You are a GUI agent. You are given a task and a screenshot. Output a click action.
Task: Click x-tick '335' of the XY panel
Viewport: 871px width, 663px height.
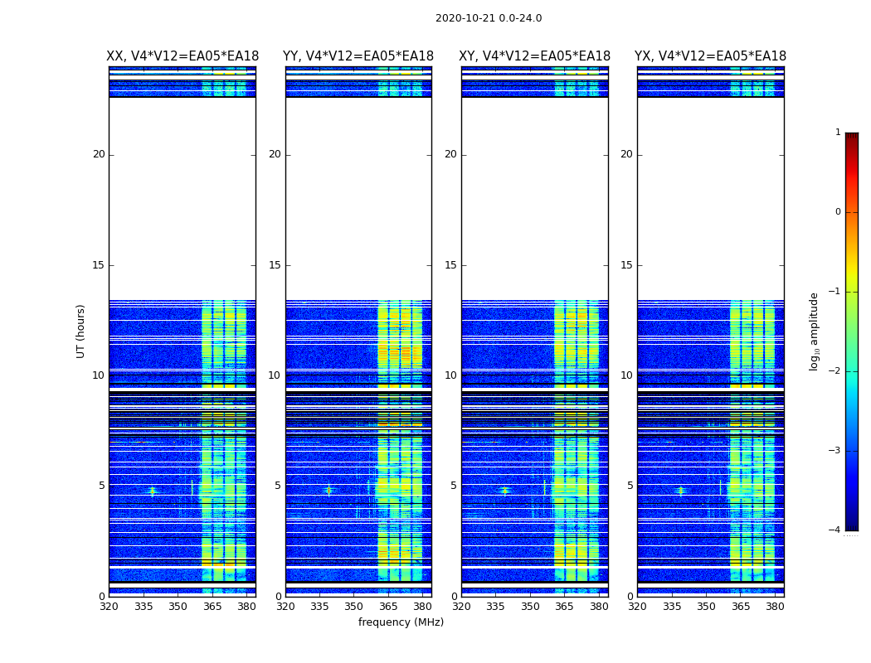495,607
